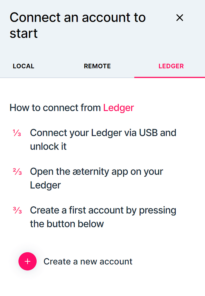Select the Create a first account step
The image size is (205, 296).
[103, 217]
